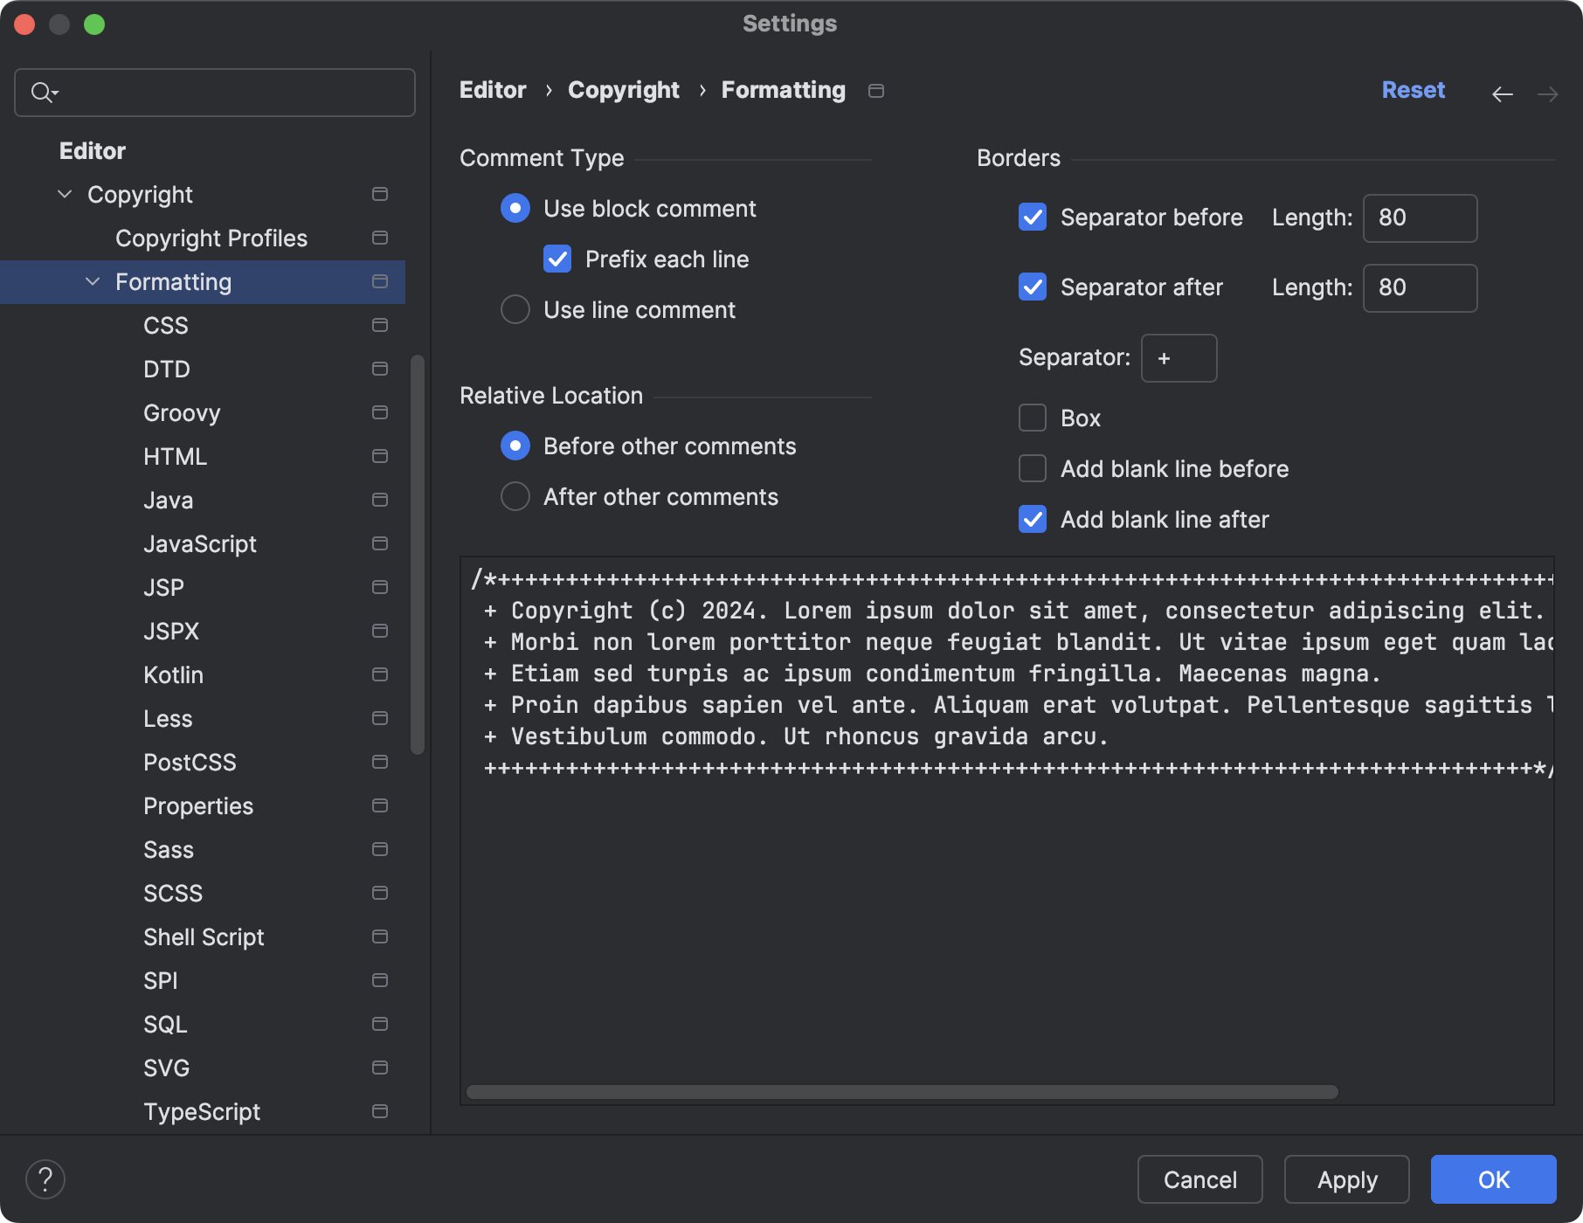The width and height of the screenshot is (1583, 1223).
Task: Click the Separator before Length field
Action: click(1419, 218)
